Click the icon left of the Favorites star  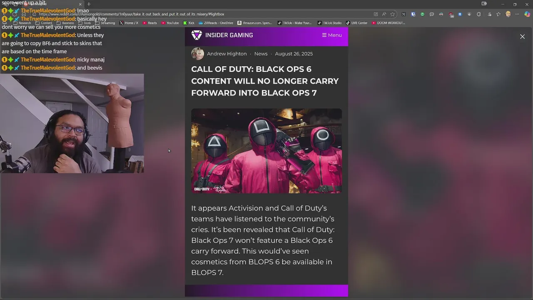point(489,14)
